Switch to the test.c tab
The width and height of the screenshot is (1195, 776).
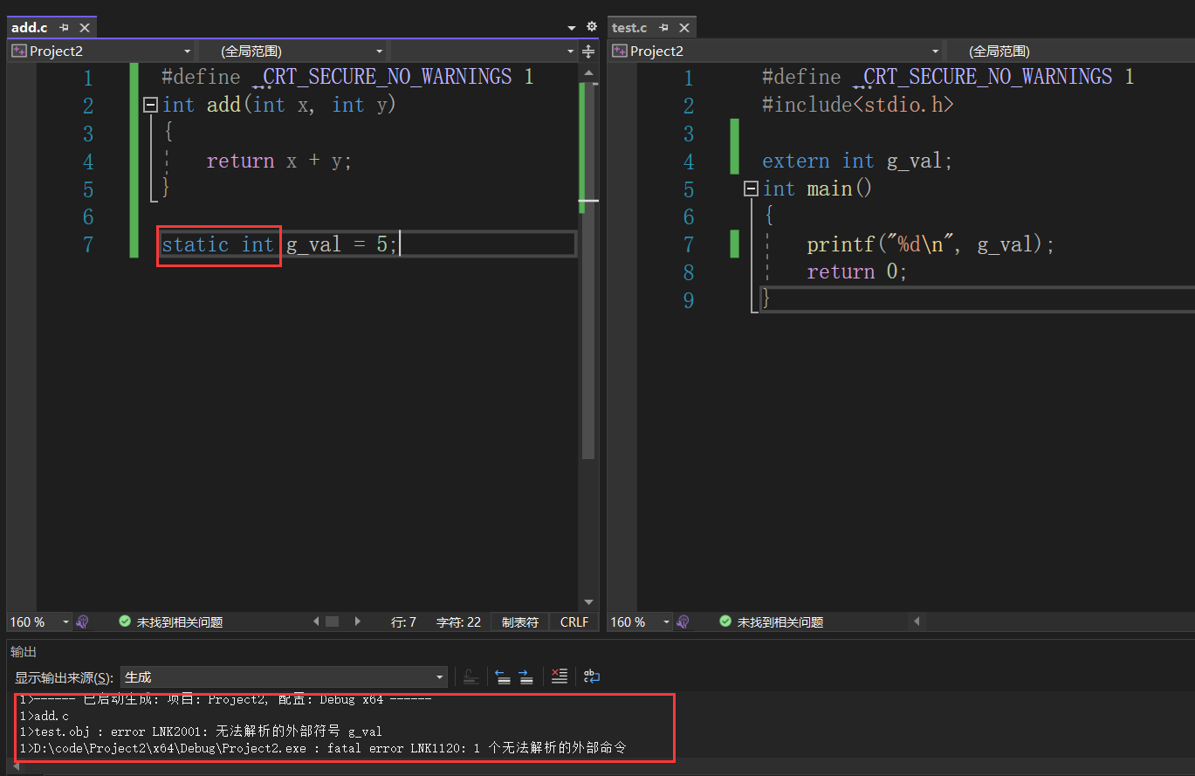pyautogui.click(x=629, y=28)
